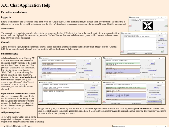Viewport: 169px width, 127px height.
Task: Toggle Chat privately in 'Logged in successfully' window
Action: pos(157,47)
